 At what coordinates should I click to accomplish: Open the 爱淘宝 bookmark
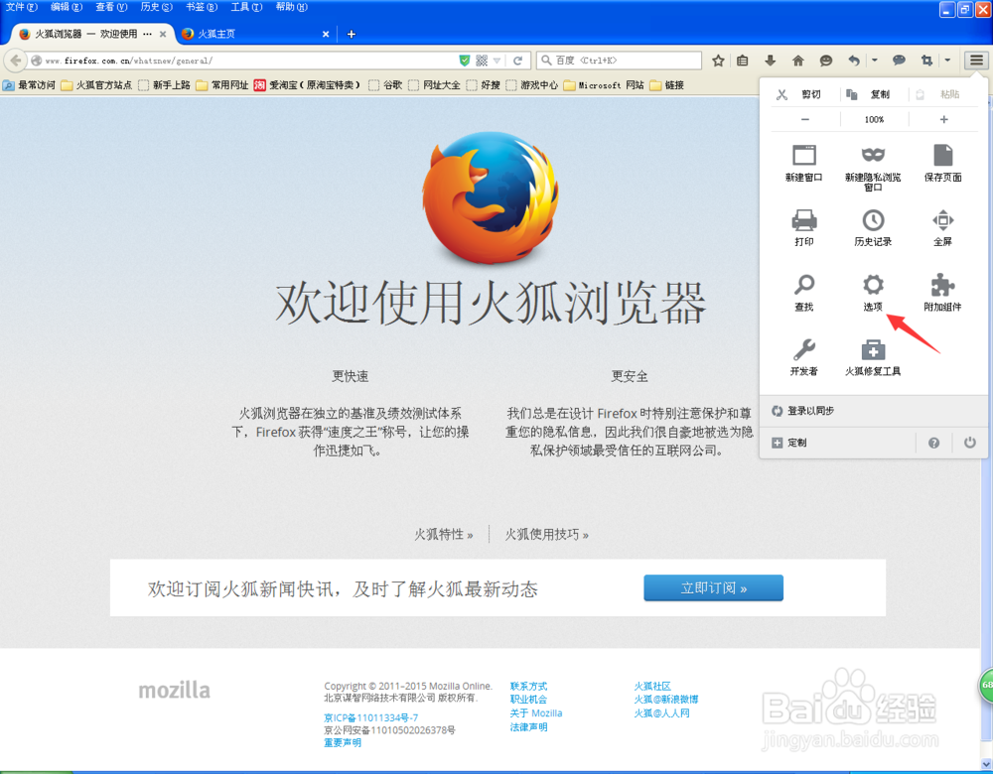coord(307,84)
